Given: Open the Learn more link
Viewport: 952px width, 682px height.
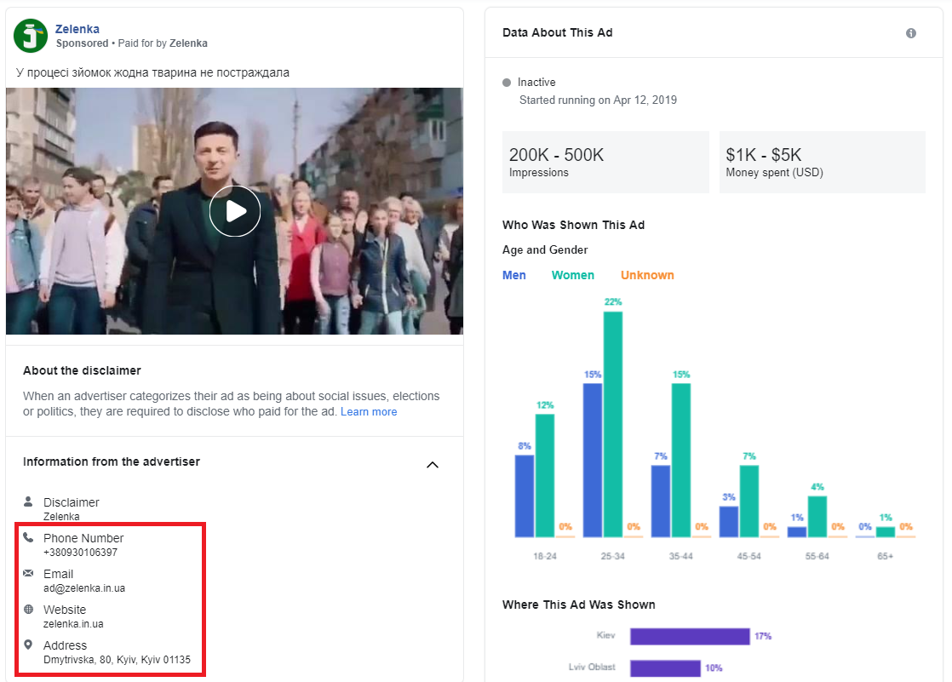Looking at the screenshot, I should tap(369, 412).
